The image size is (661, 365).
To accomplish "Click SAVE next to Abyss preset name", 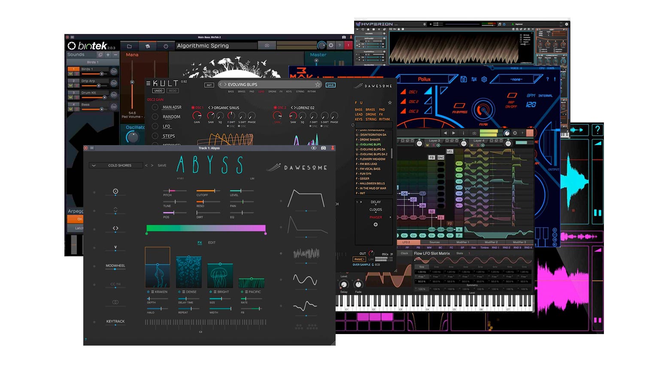I will coord(162,165).
